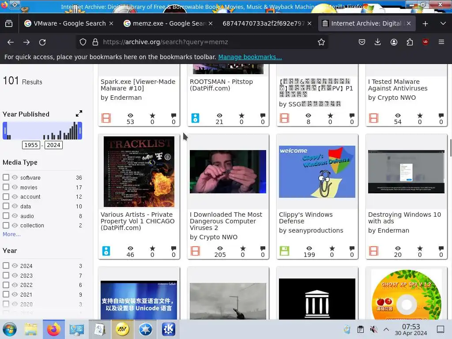Switch to memz.exe - Google Search tab
This screenshot has height=339, width=452.
[169, 23]
